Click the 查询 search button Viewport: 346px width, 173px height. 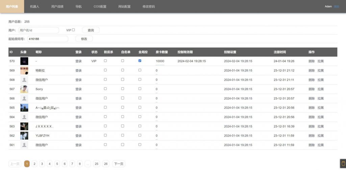pos(91,30)
